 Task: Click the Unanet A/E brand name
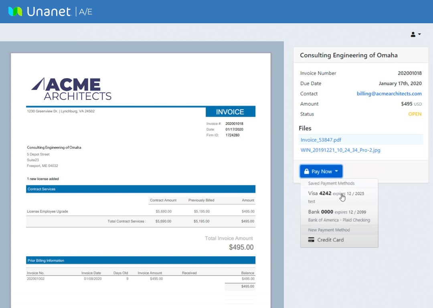(x=60, y=12)
